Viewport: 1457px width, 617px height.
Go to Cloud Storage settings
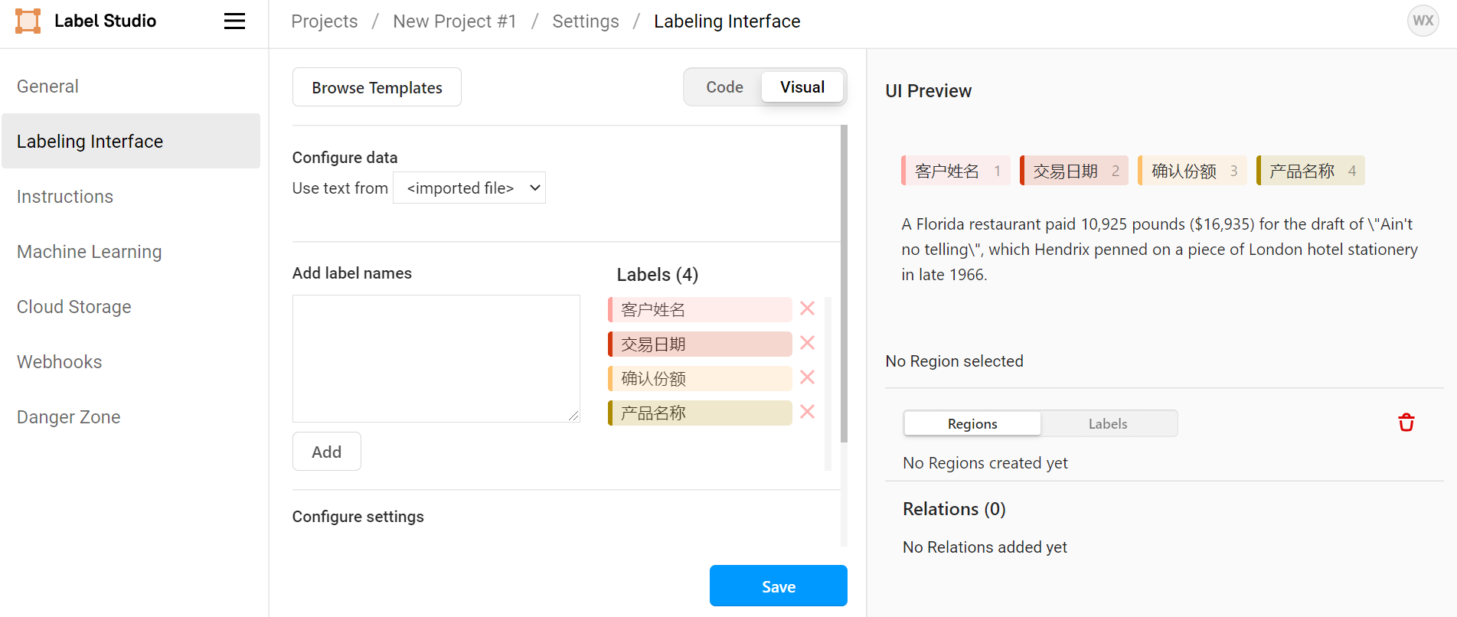pyautogui.click(x=74, y=307)
